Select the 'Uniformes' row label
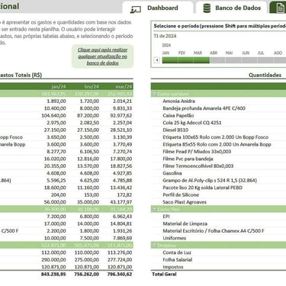Viewport: 286px width, 286px height. click(175, 238)
